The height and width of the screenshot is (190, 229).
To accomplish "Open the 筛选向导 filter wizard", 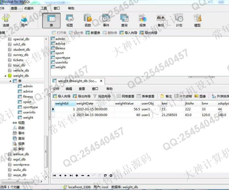I will pos(102,96).
